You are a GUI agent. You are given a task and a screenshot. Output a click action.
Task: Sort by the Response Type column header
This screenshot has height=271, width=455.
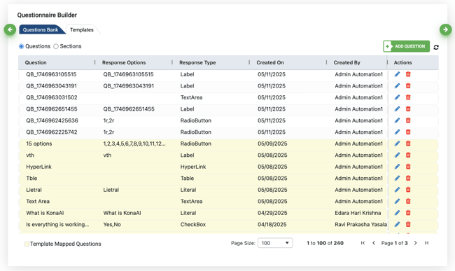click(197, 62)
